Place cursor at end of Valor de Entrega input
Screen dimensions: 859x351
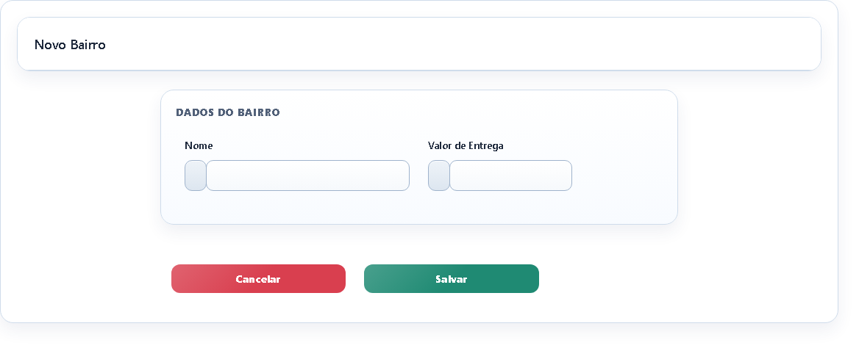point(567,175)
